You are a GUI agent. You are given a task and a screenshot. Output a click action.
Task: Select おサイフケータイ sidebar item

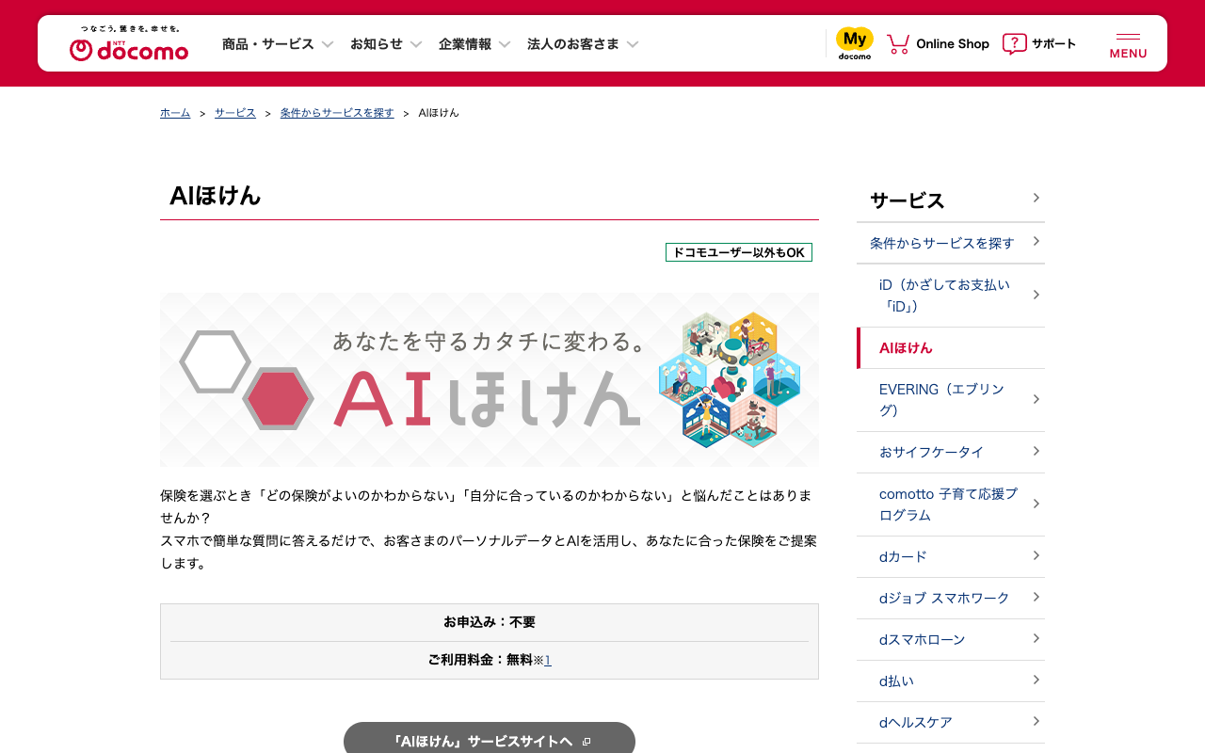pyautogui.click(x=951, y=453)
